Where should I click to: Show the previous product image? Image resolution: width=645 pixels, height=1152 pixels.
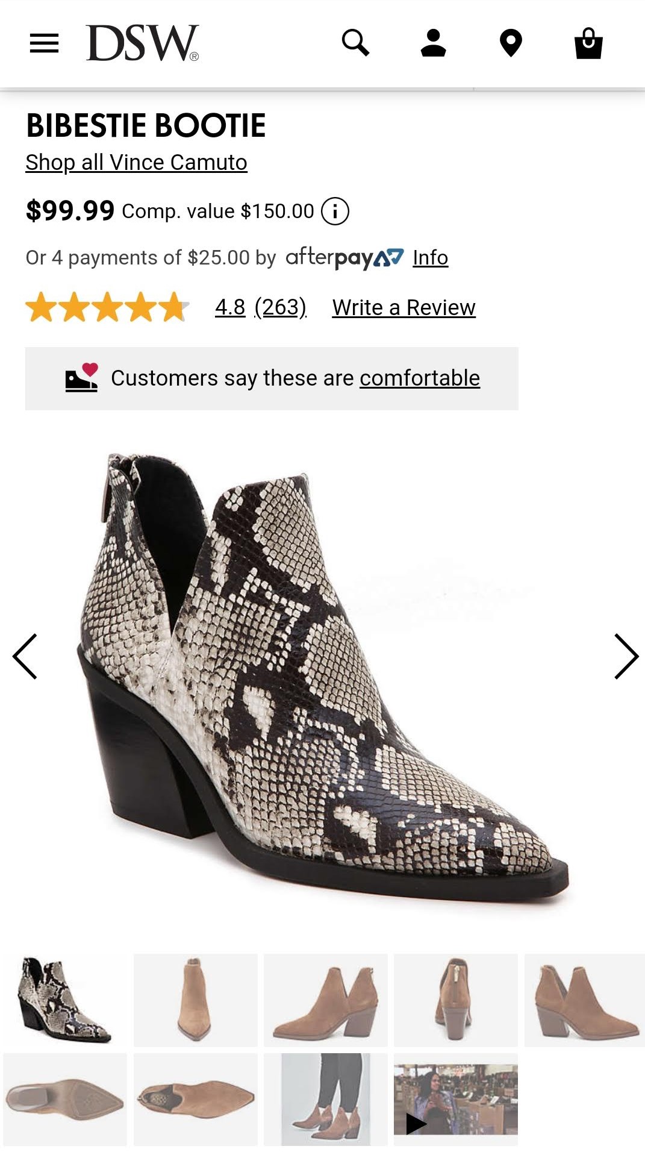pos(25,656)
